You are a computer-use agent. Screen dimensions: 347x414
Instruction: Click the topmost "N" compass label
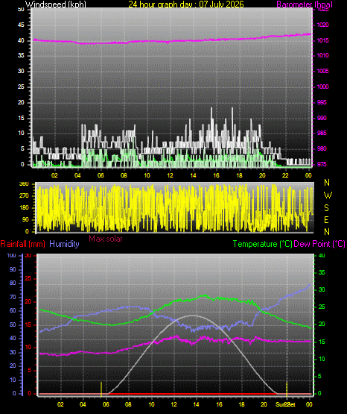(327, 183)
